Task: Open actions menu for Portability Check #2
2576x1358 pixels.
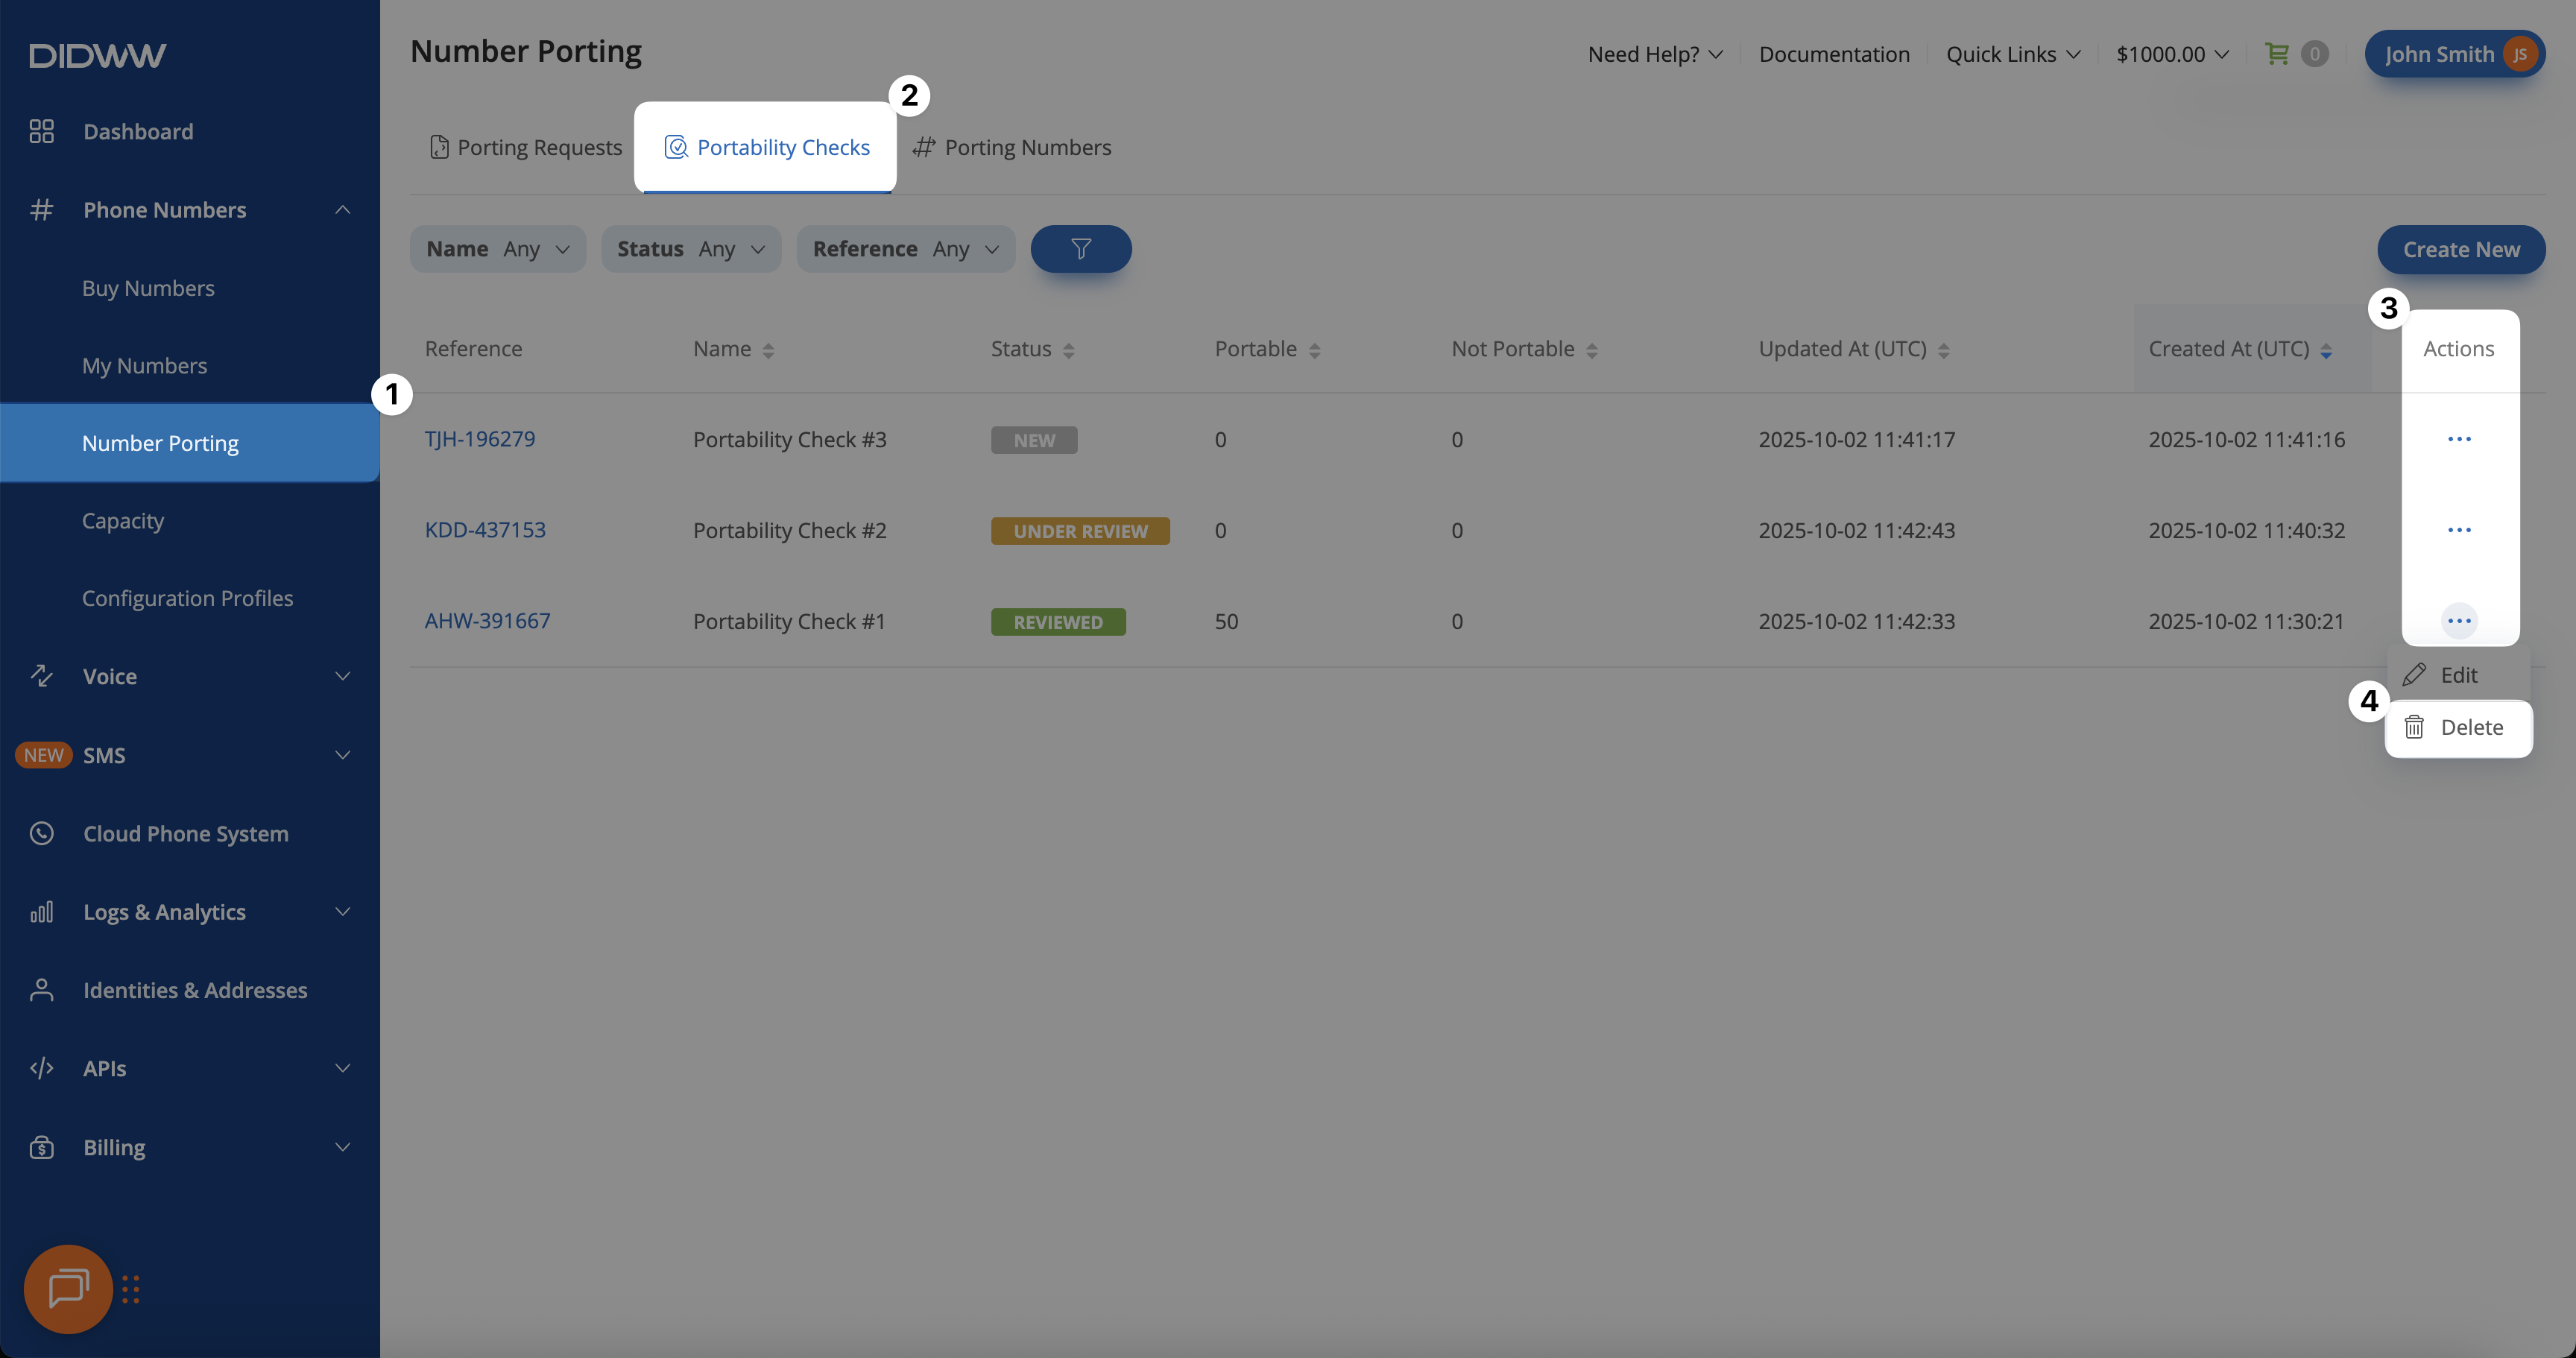Action: (x=2458, y=530)
